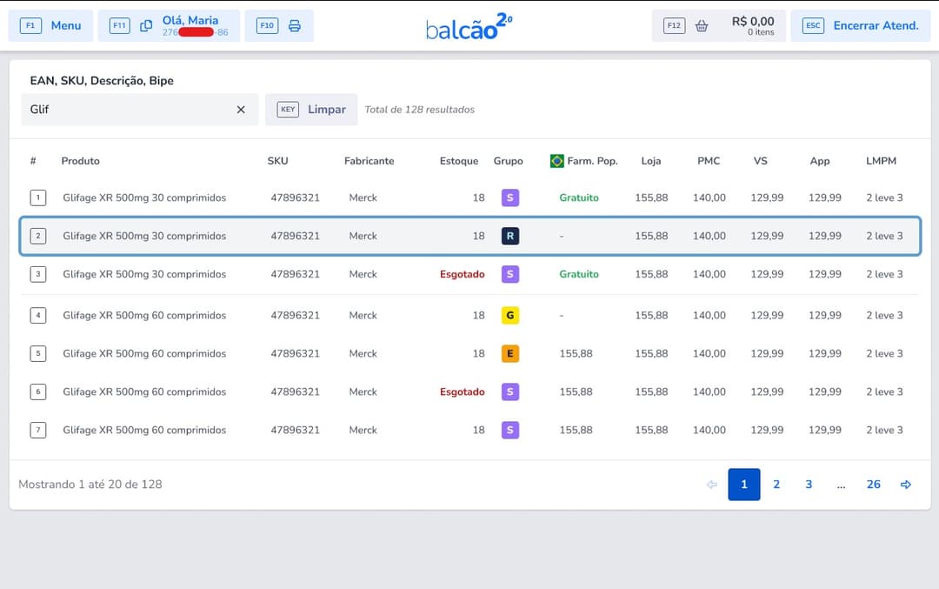Click VS price 129,99 in row 1
The image size is (939, 589).
[x=767, y=197]
